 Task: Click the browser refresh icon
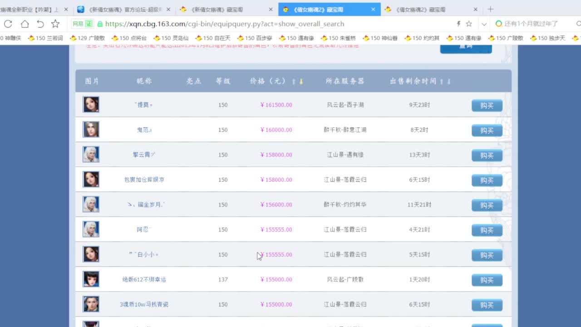tap(8, 24)
